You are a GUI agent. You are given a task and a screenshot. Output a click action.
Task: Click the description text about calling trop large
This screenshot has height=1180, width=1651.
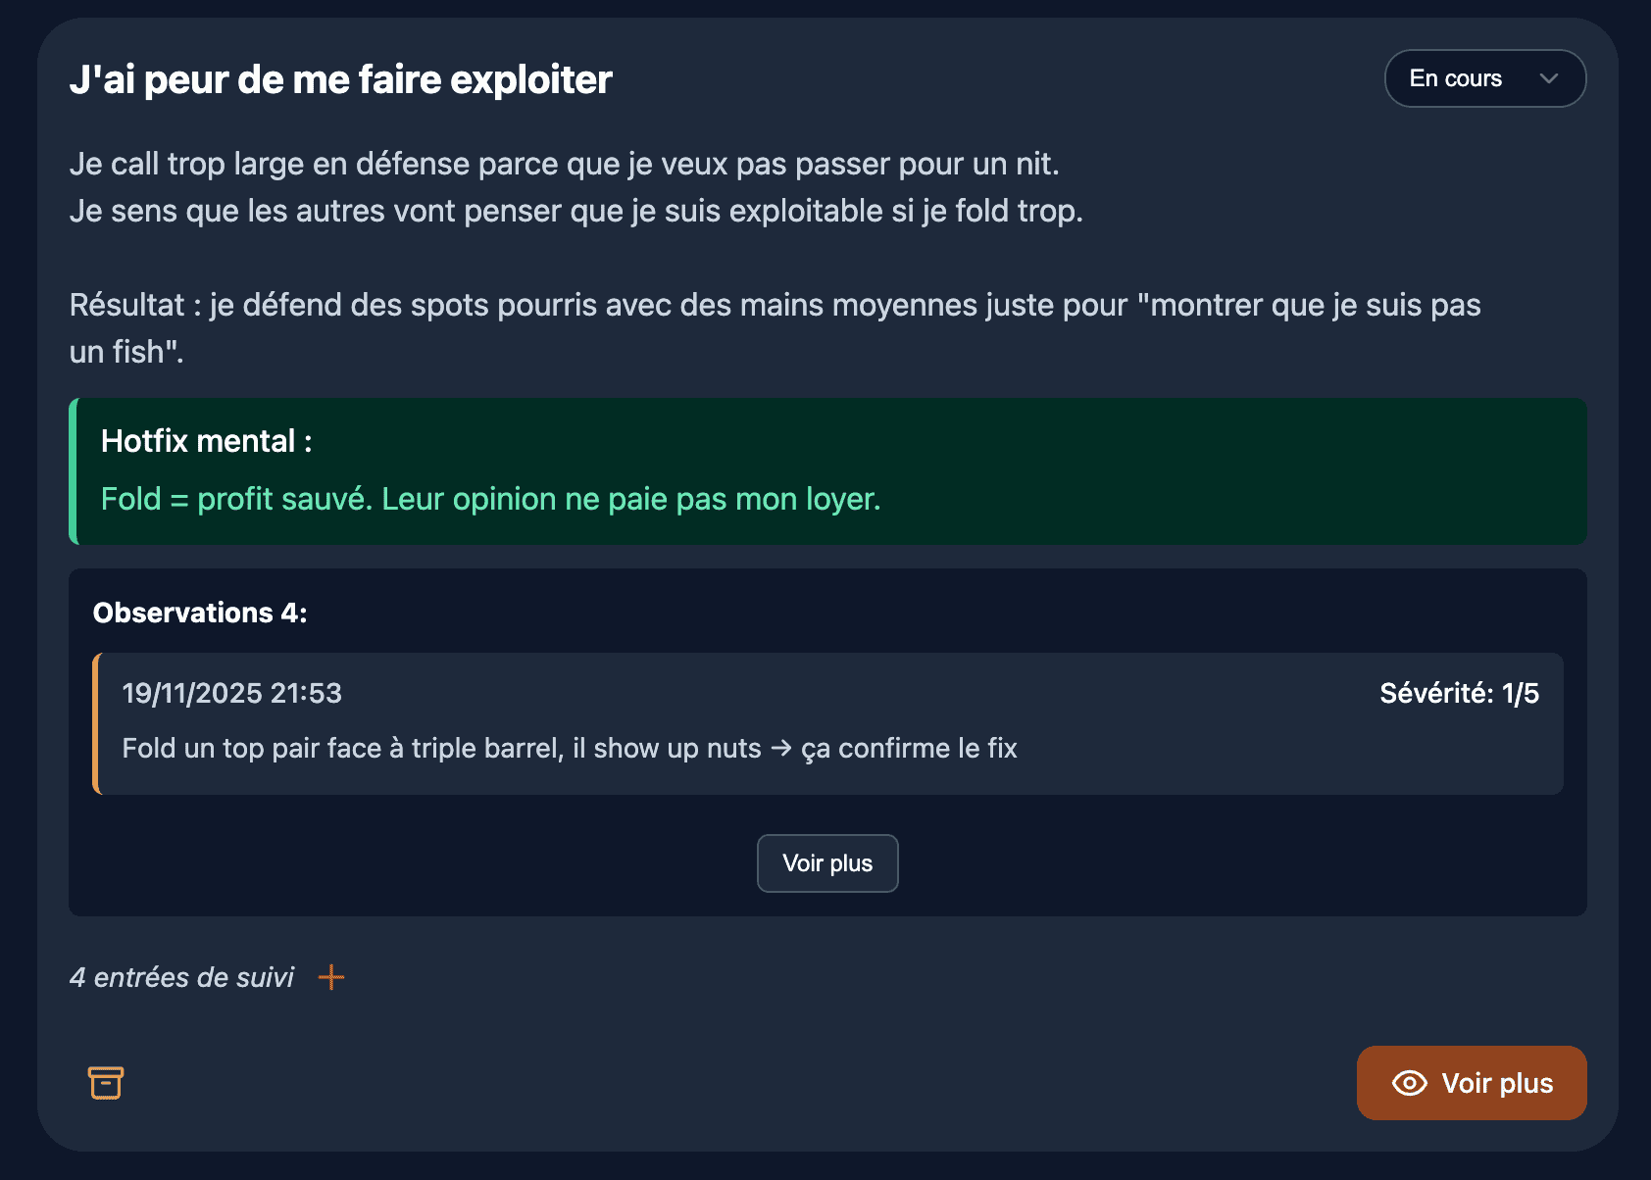pos(564,164)
